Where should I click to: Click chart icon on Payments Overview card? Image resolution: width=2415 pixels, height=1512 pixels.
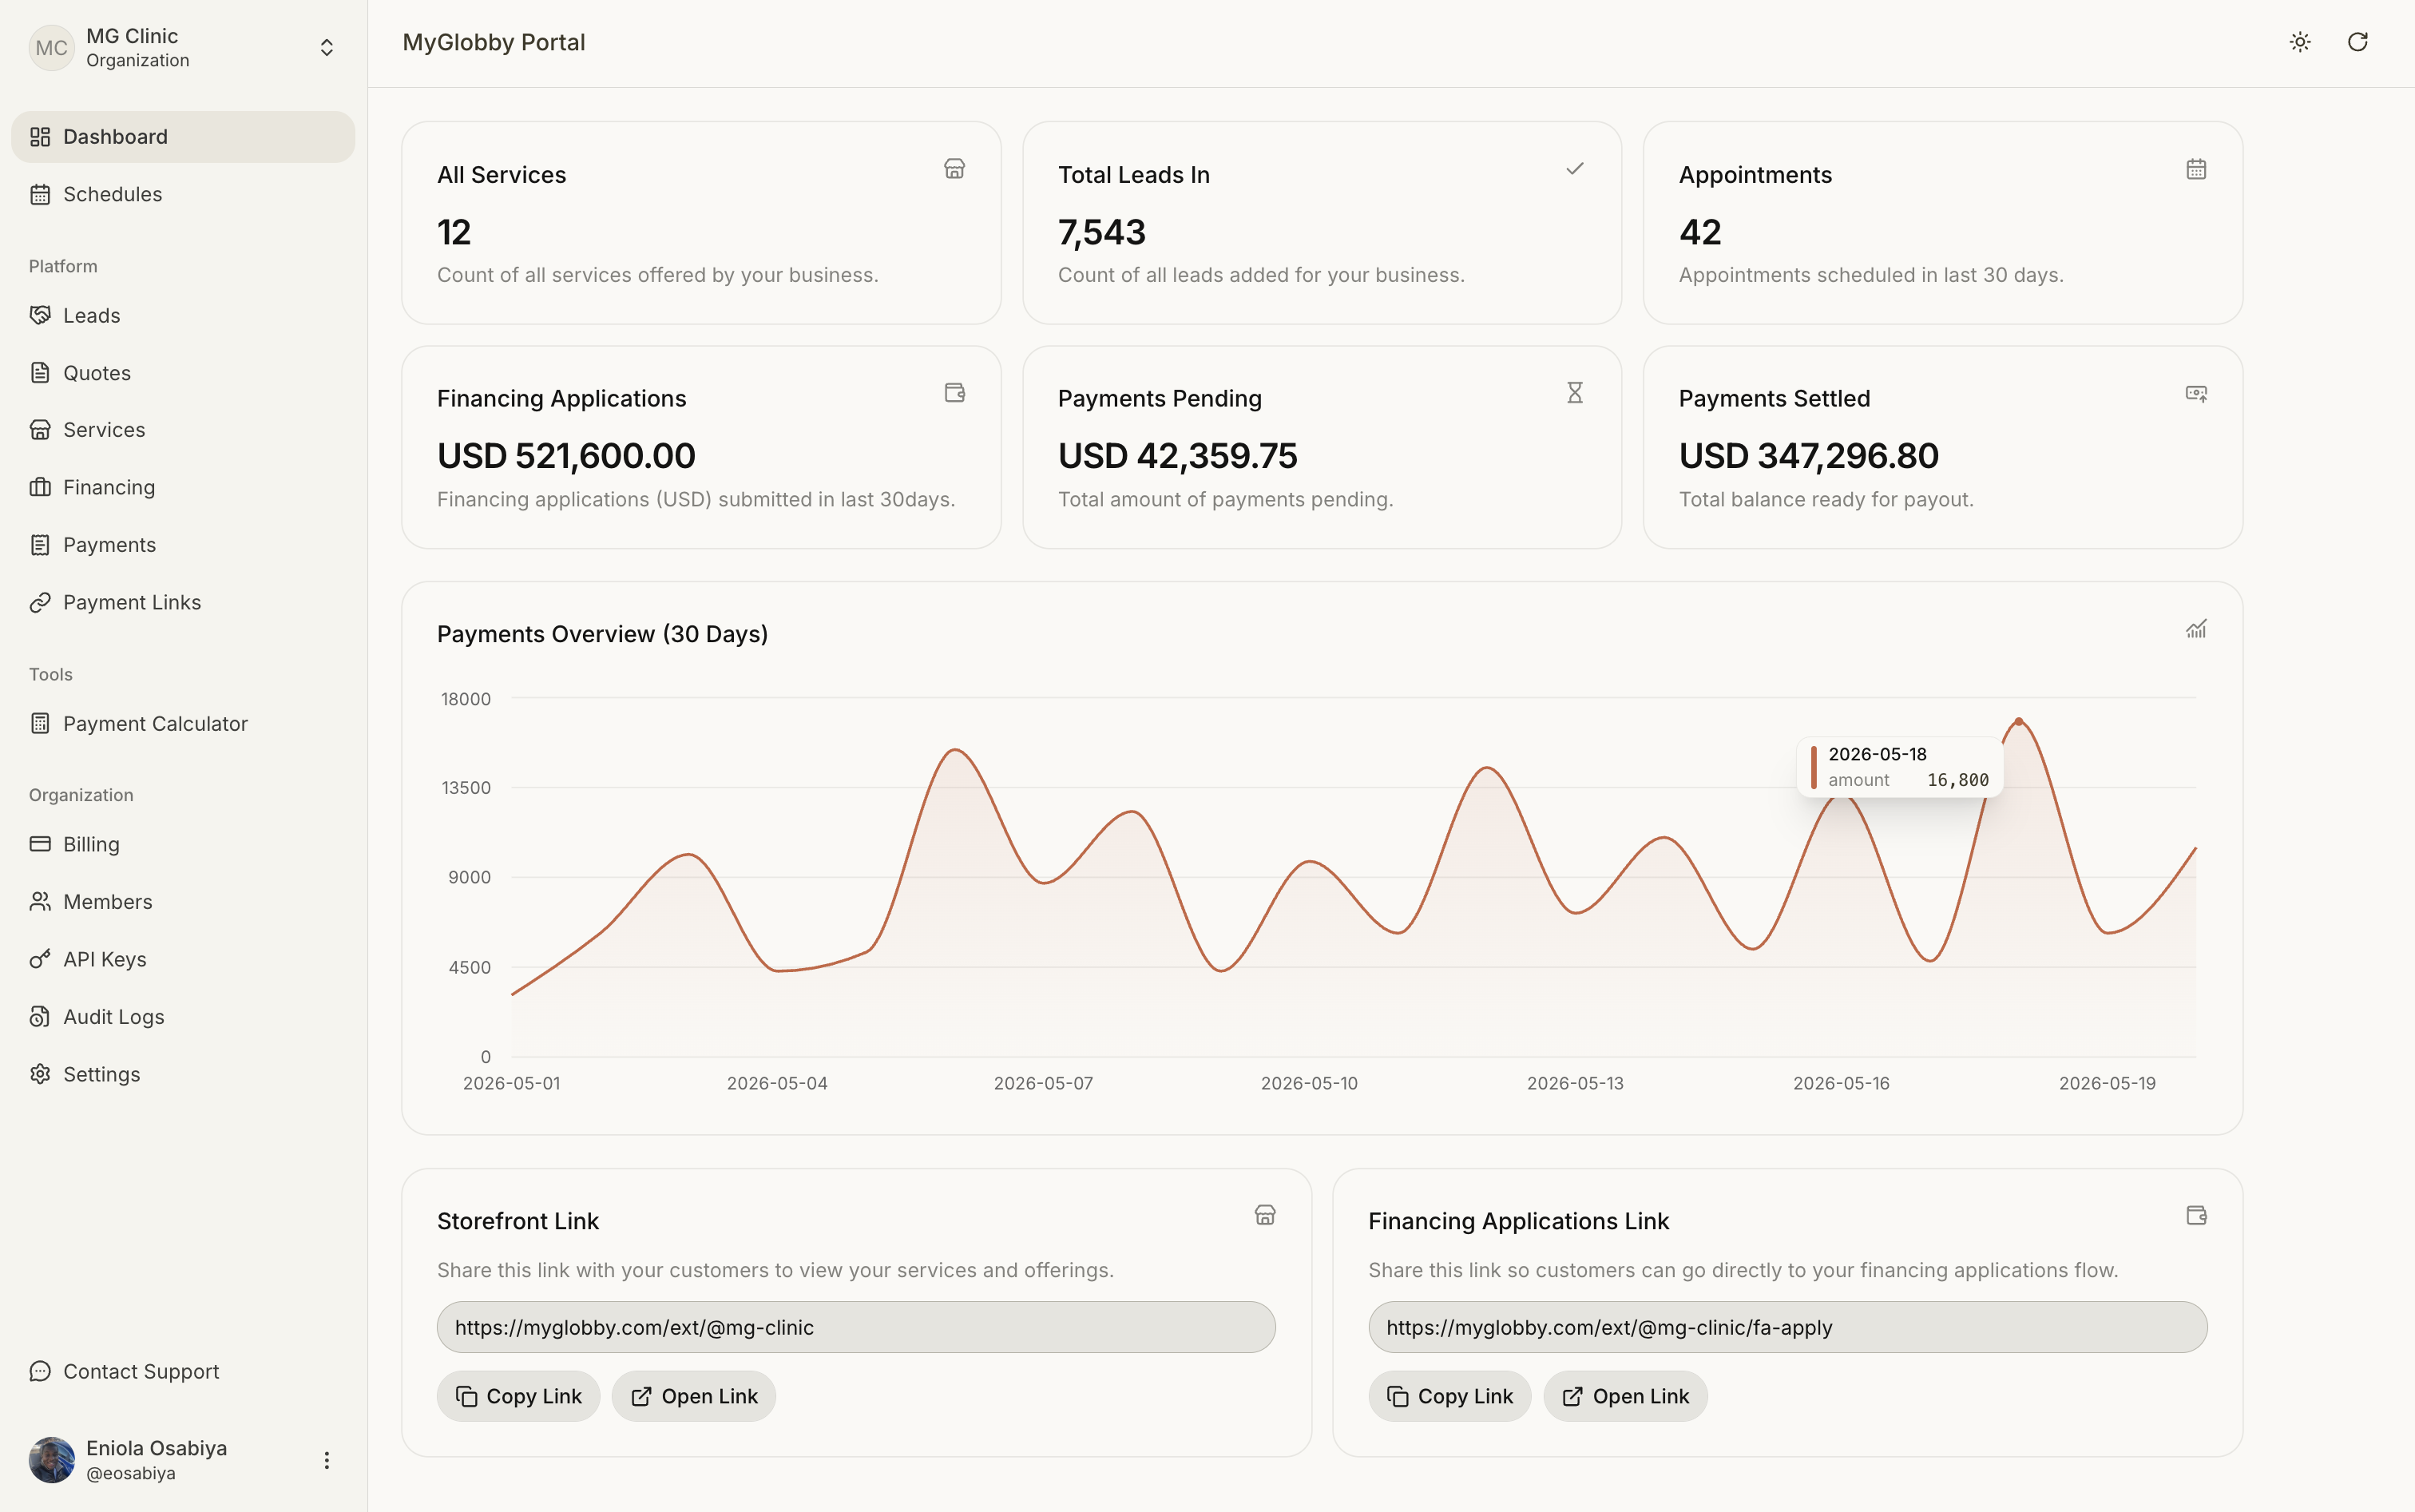pyautogui.click(x=2196, y=629)
